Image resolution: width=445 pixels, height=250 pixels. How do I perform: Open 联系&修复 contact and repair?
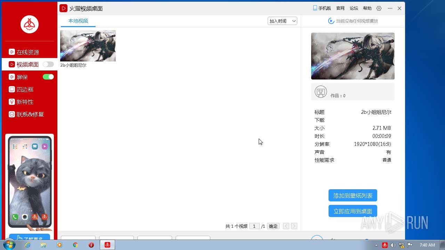(30, 114)
